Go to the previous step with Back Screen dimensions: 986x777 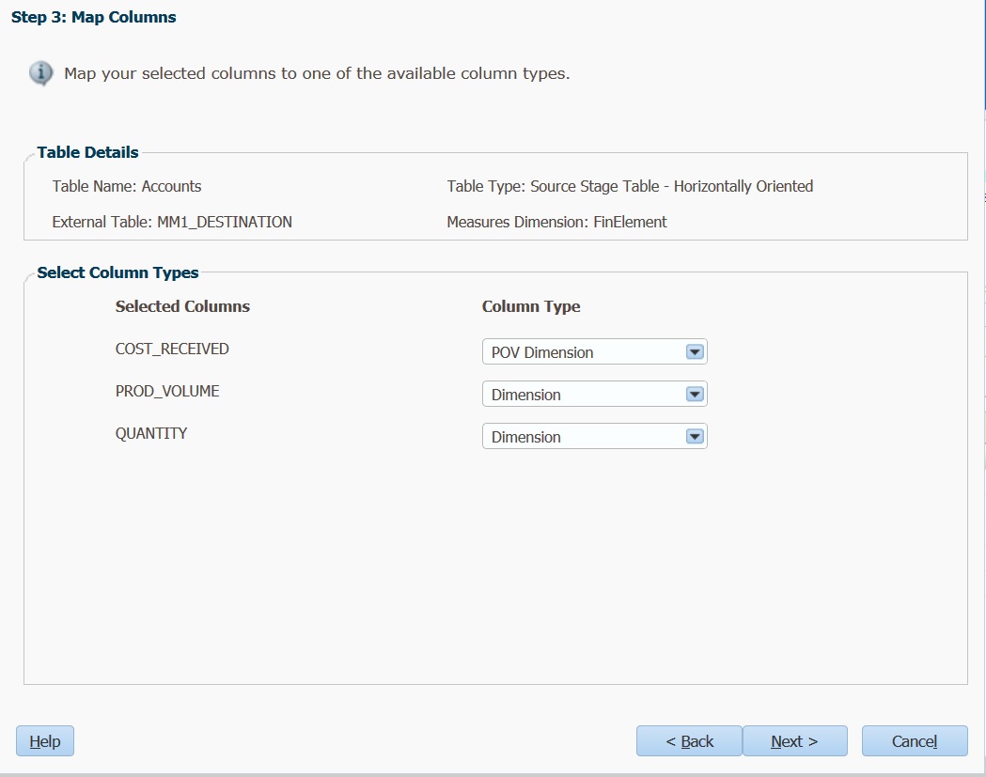[x=689, y=741]
